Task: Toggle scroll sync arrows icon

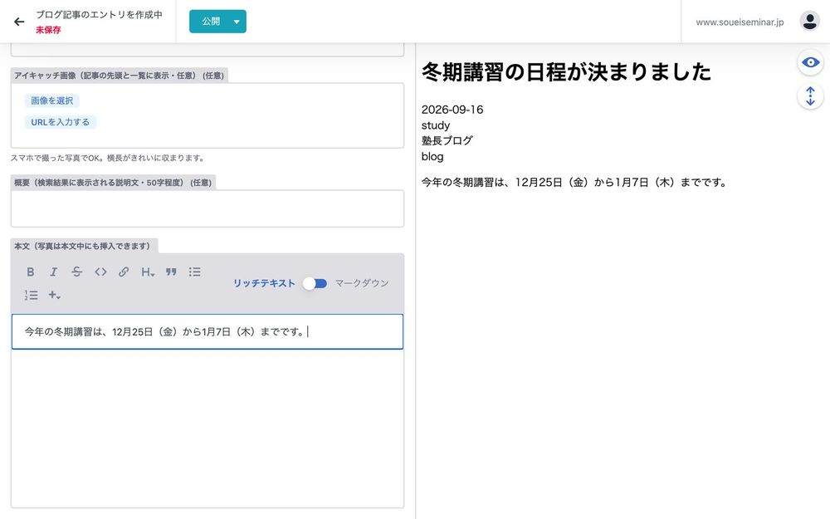Action: (810, 96)
